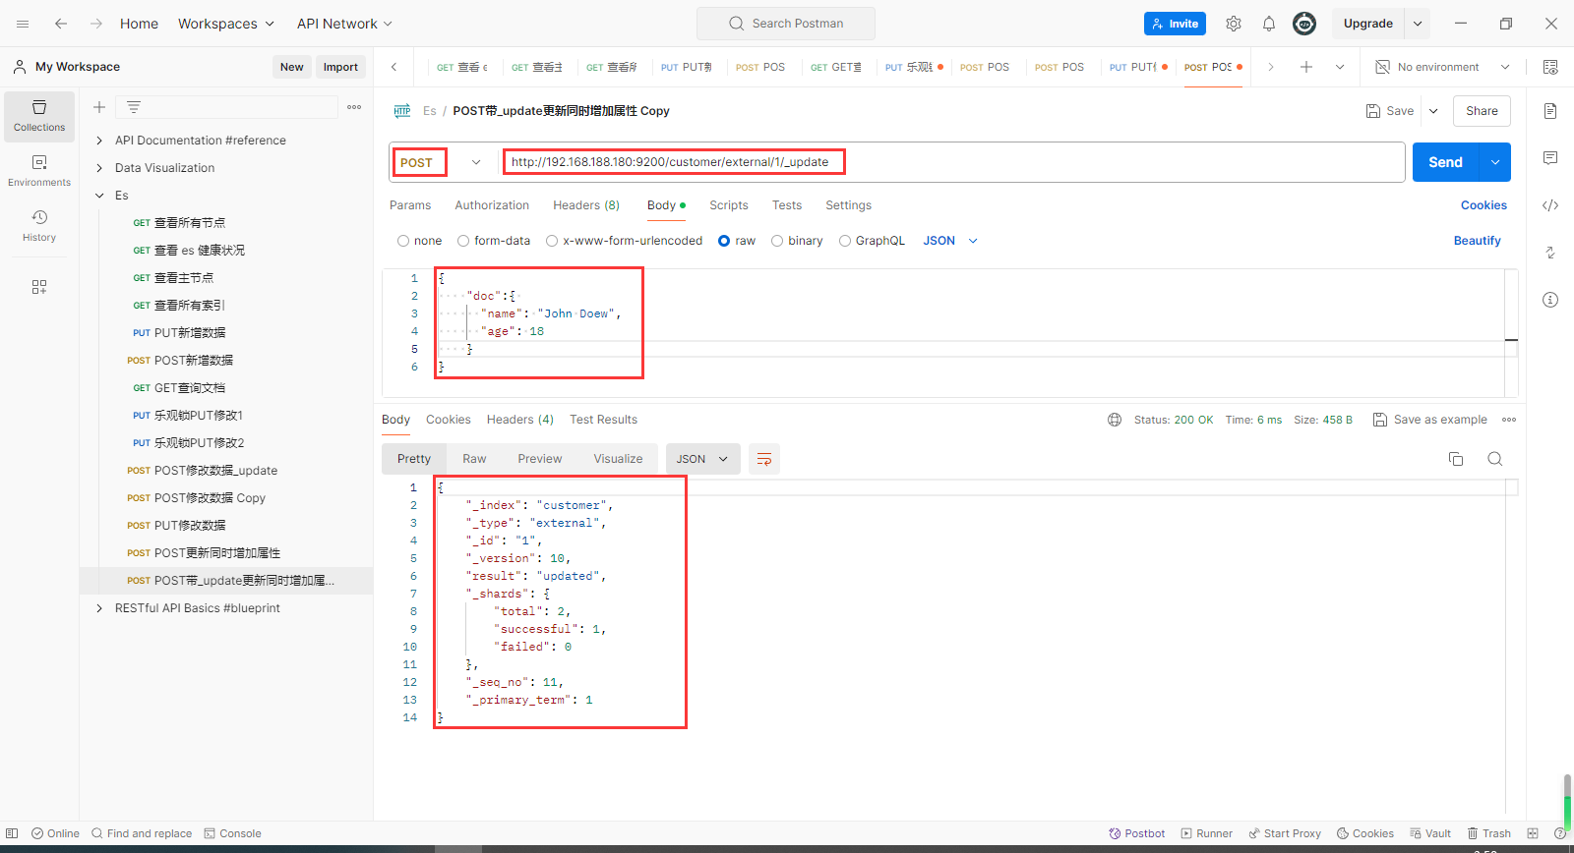Image resolution: width=1574 pixels, height=853 pixels.
Task: Open the user avatar icon
Action: [1304, 24]
